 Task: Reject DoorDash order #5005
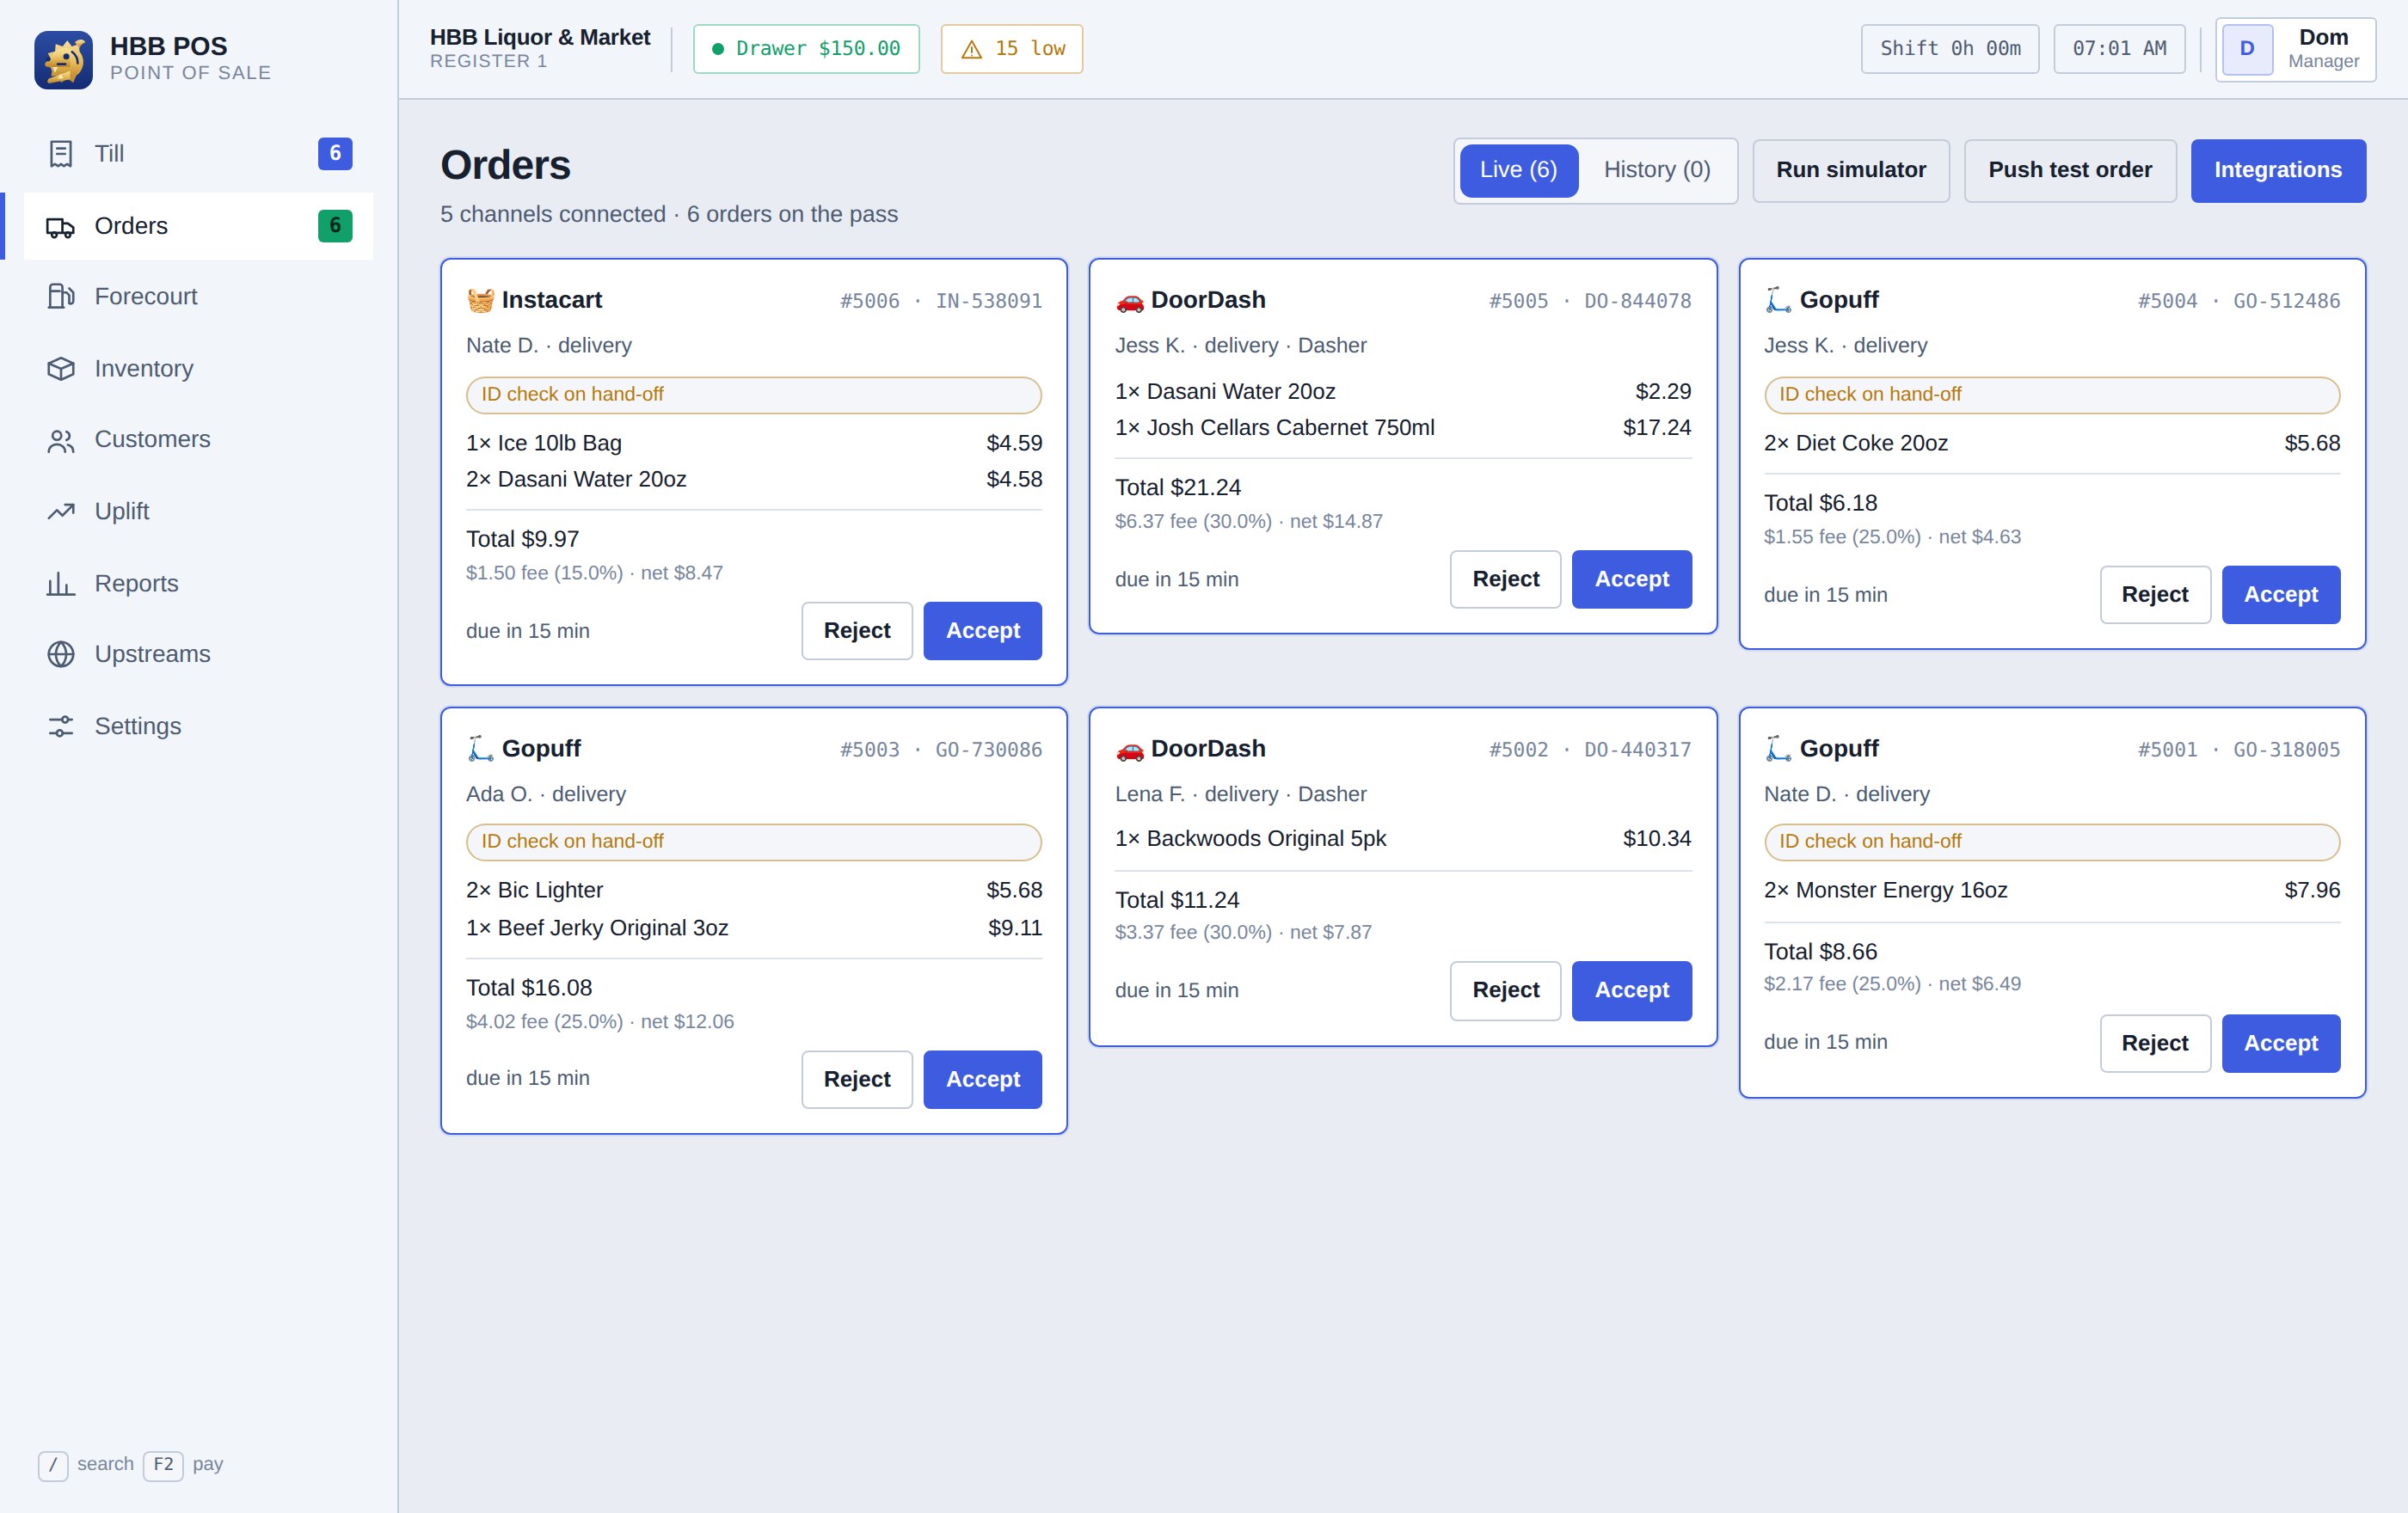(1505, 579)
